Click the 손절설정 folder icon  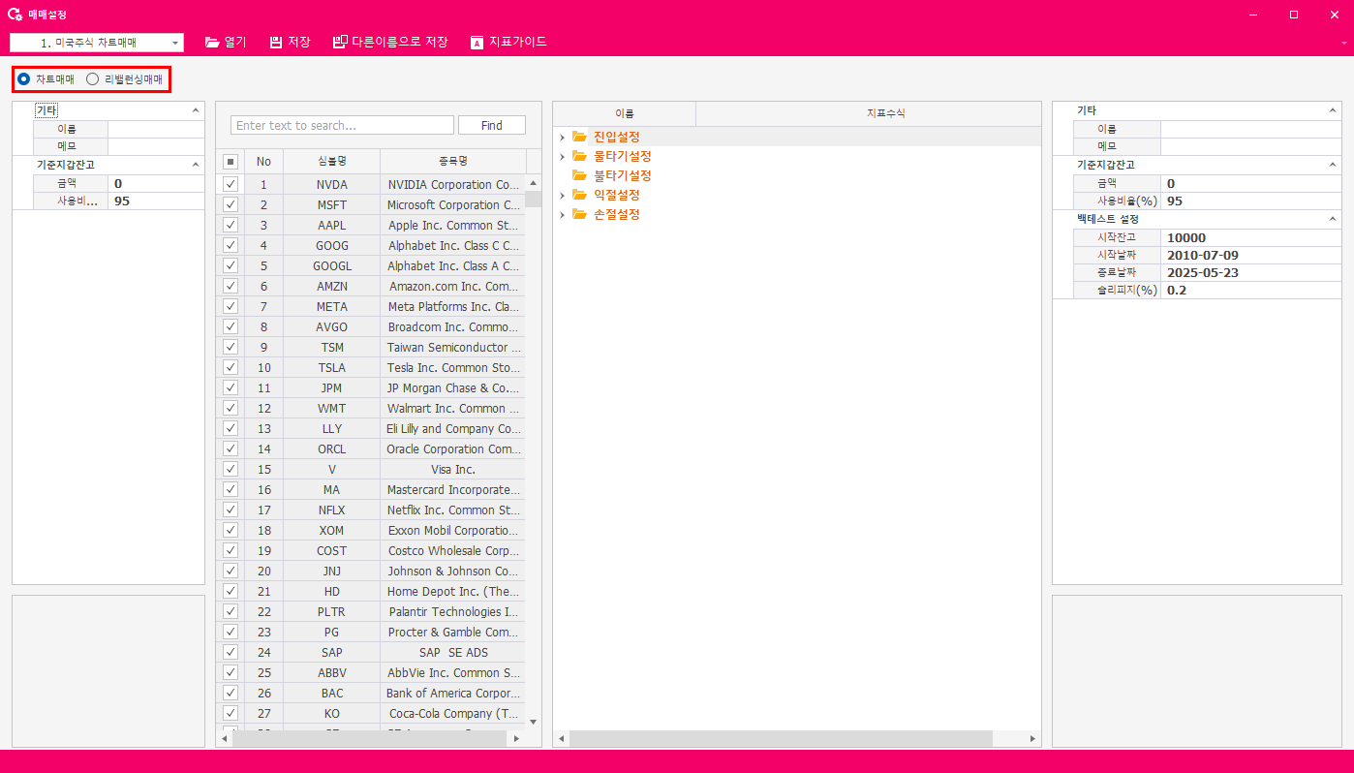(x=579, y=214)
